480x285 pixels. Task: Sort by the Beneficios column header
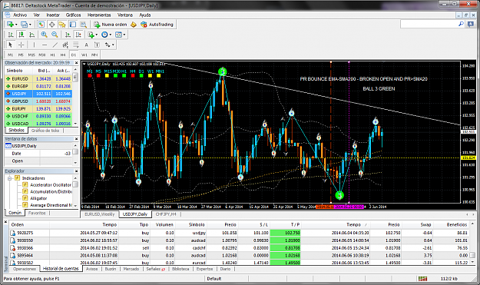pos(457,224)
